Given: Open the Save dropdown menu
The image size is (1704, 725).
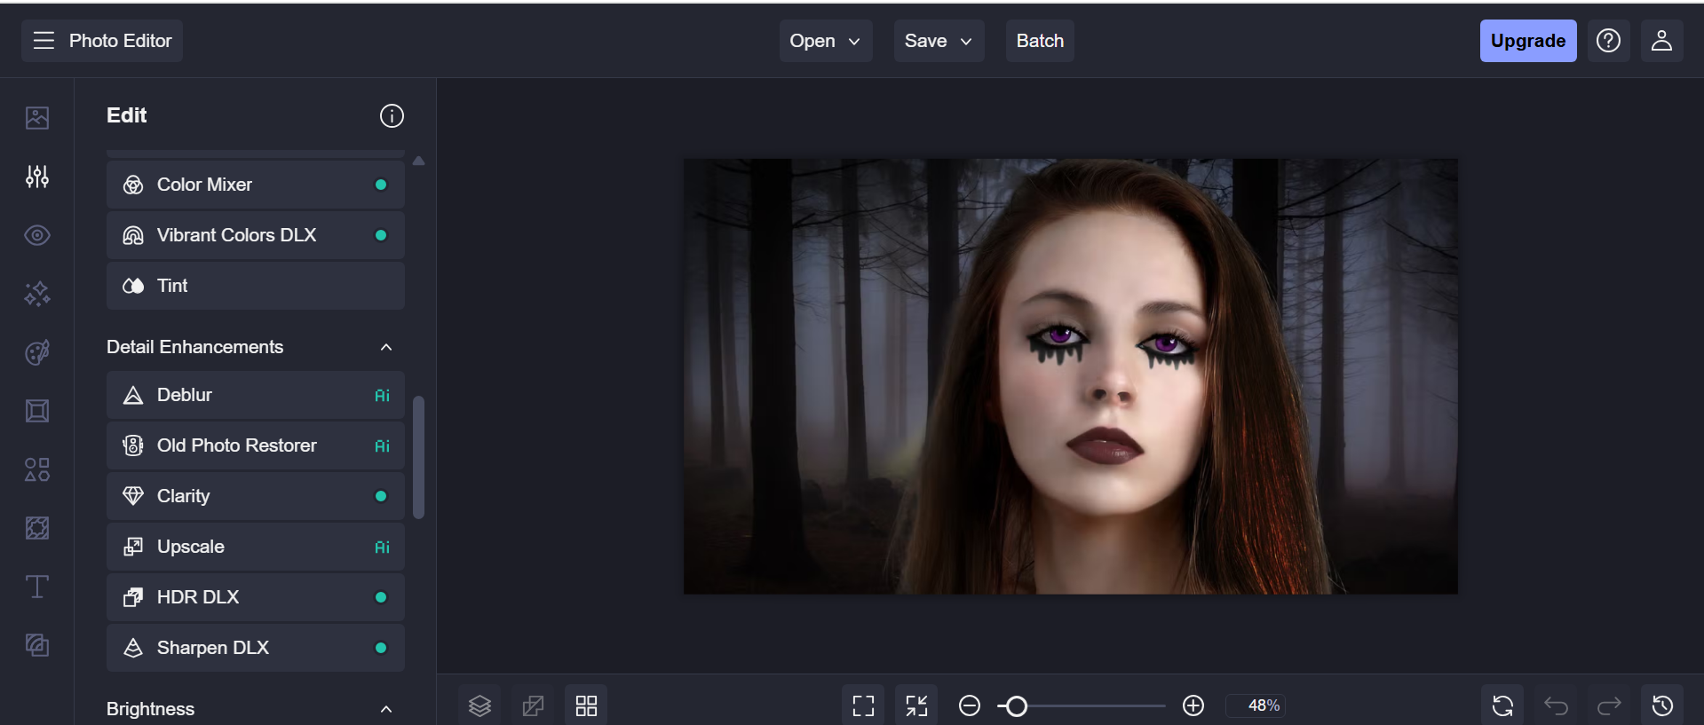Looking at the screenshot, I should (x=939, y=41).
